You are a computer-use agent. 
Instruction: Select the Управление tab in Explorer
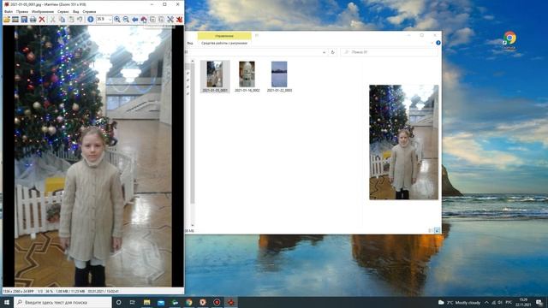coord(224,36)
